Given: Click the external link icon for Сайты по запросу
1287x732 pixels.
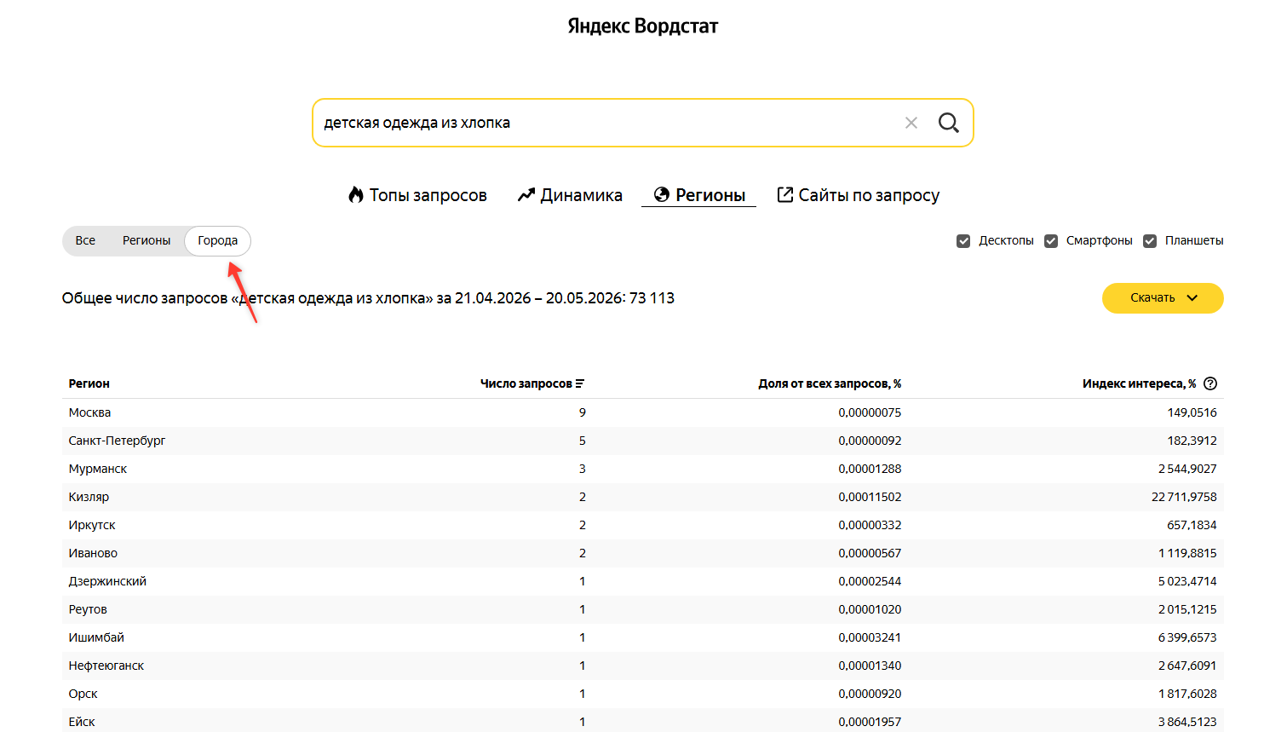Looking at the screenshot, I should point(785,195).
